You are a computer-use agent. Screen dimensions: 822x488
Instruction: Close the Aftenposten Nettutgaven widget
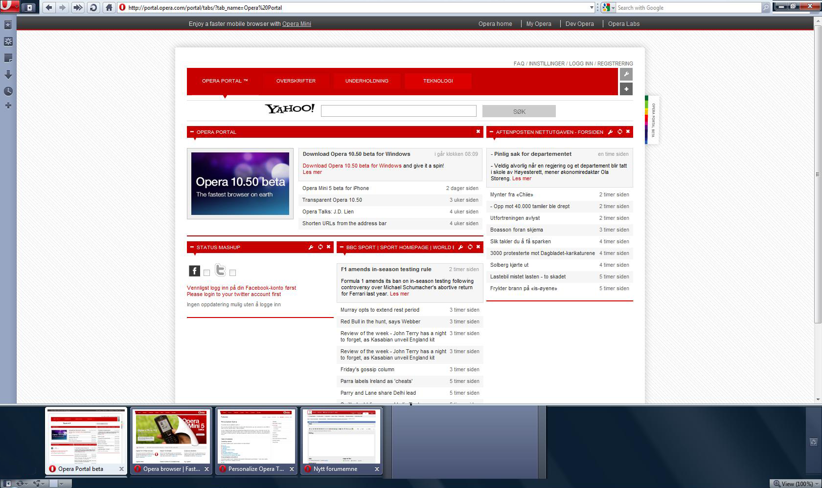tap(628, 131)
